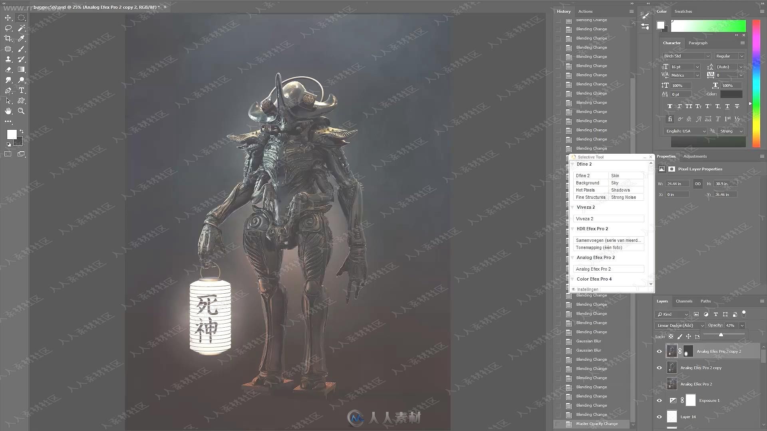Click Tonemapping (één foto) button
Image resolution: width=767 pixels, height=431 pixels.
click(x=608, y=248)
